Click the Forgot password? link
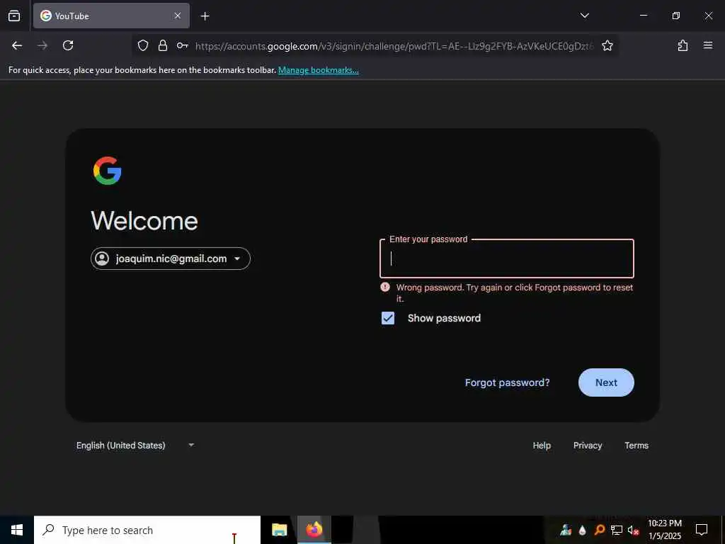 pyautogui.click(x=507, y=382)
